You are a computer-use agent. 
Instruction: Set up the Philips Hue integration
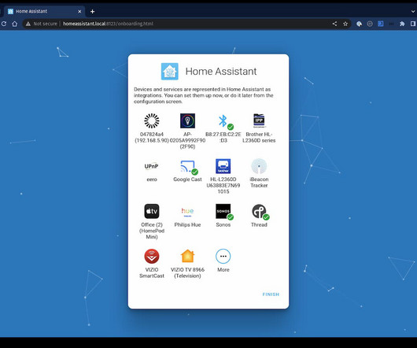point(187,212)
